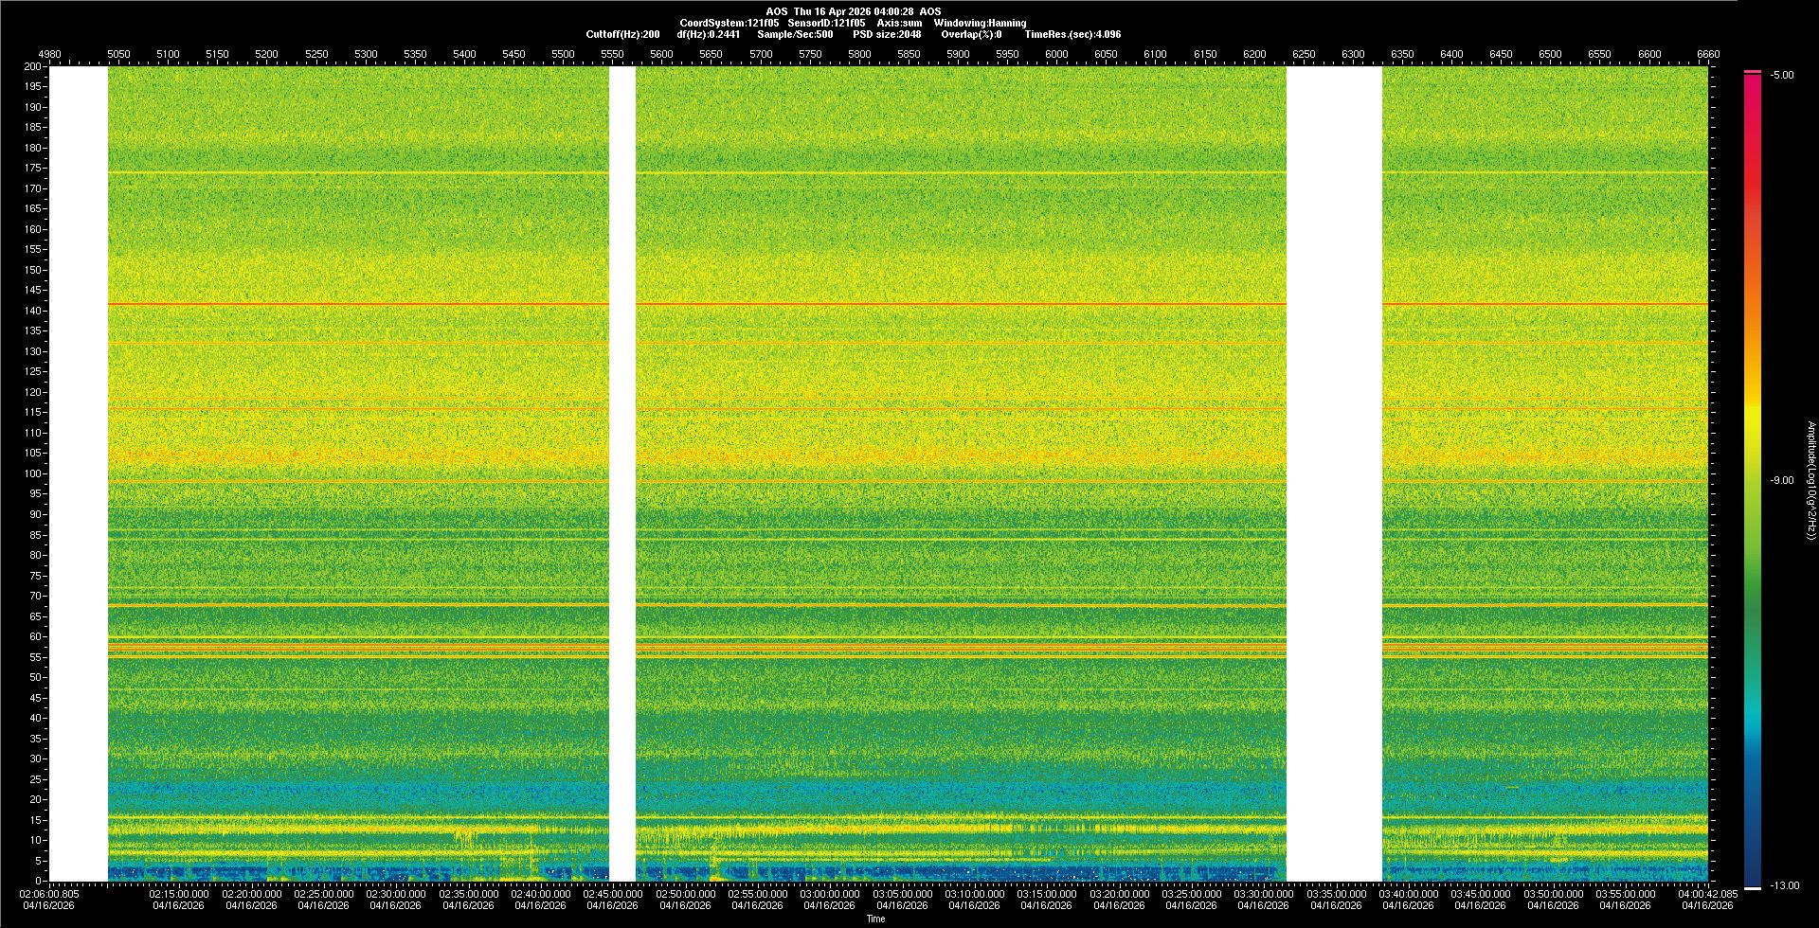Click the TimeRes.(sec):4.096 header text
The image size is (1819, 928).
coord(1072,34)
